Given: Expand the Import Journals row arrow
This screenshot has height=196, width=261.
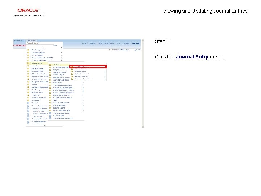Looking at the screenshot, I should click(x=105, y=72).
